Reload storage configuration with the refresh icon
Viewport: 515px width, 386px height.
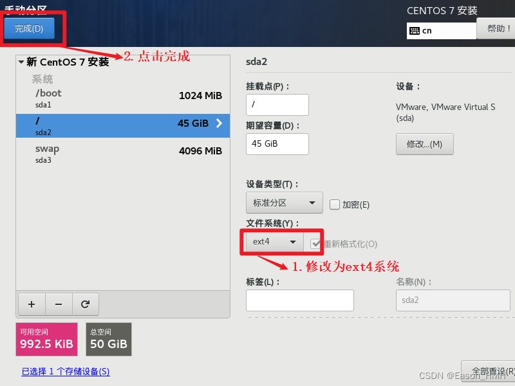pos(86,304)
